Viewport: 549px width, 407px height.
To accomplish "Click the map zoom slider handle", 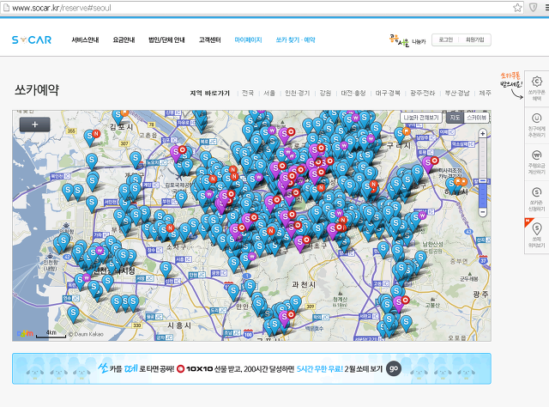I will pyautogui.click(x=483, y=180).
